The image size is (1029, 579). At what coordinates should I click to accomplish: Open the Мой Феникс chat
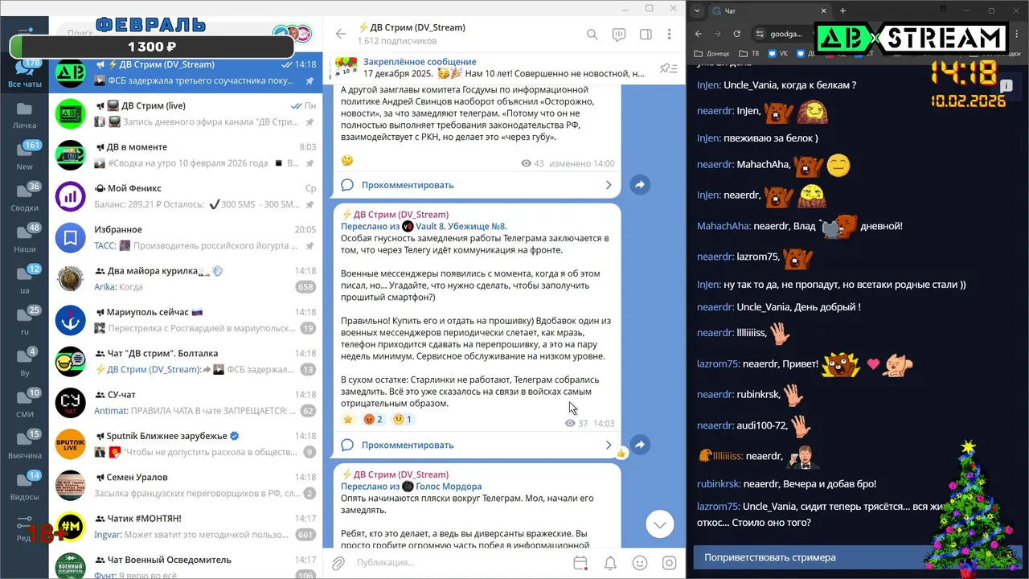click(x=186, y=196)
